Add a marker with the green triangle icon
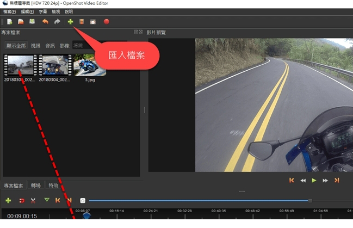Viewport: 353px width, 228px height. coord(47,200)
